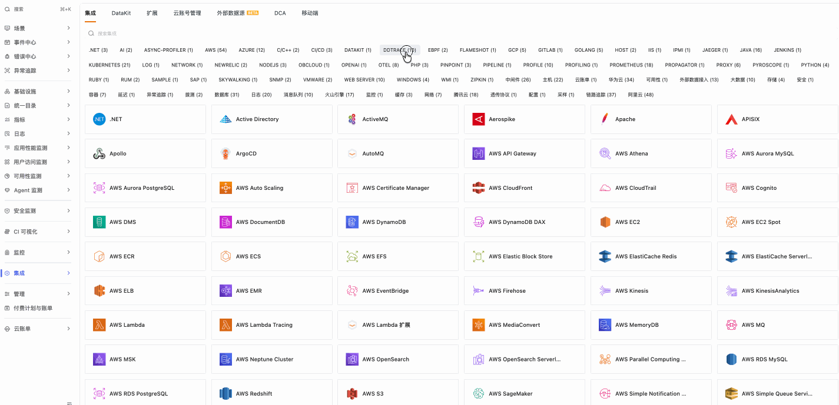Open the AWS Kinesis card
This screenshot has width=839, height=405.
point(651,291)
